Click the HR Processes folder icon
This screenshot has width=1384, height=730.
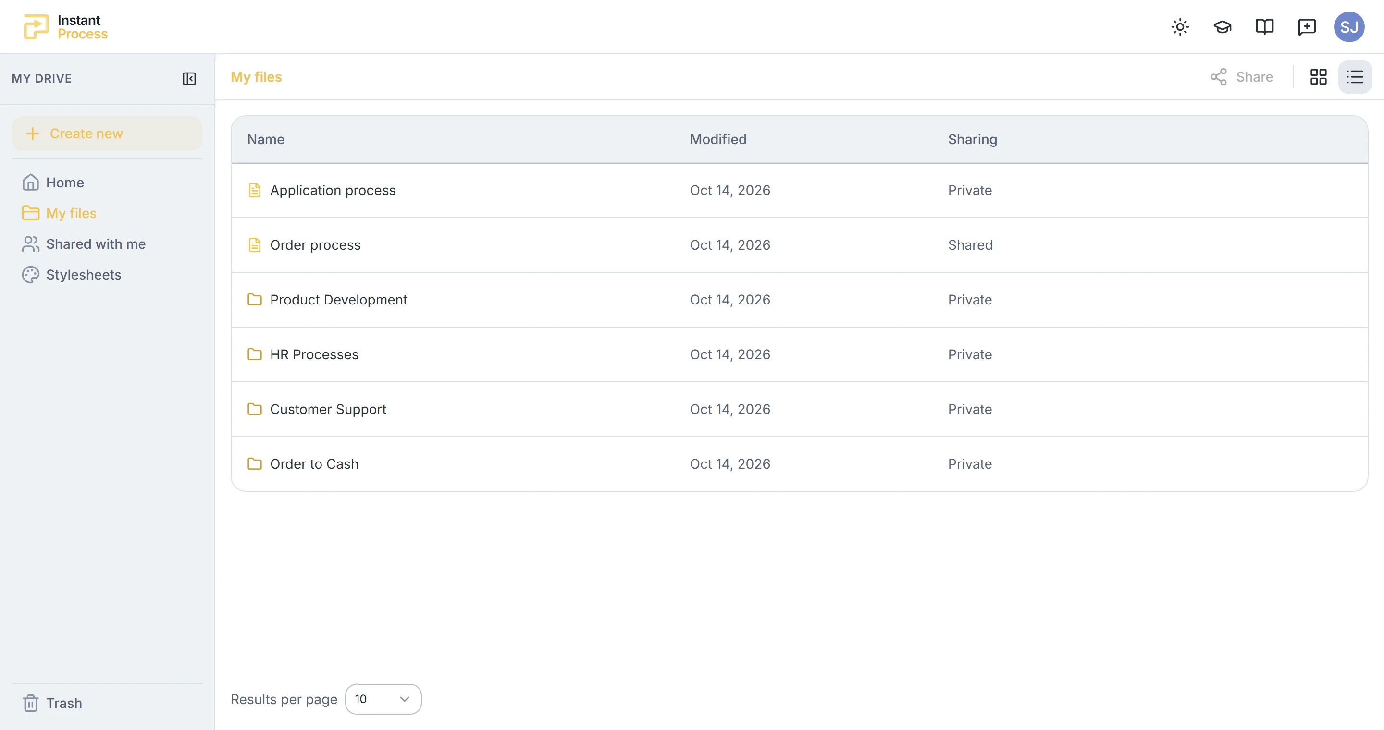coord(254,354)
